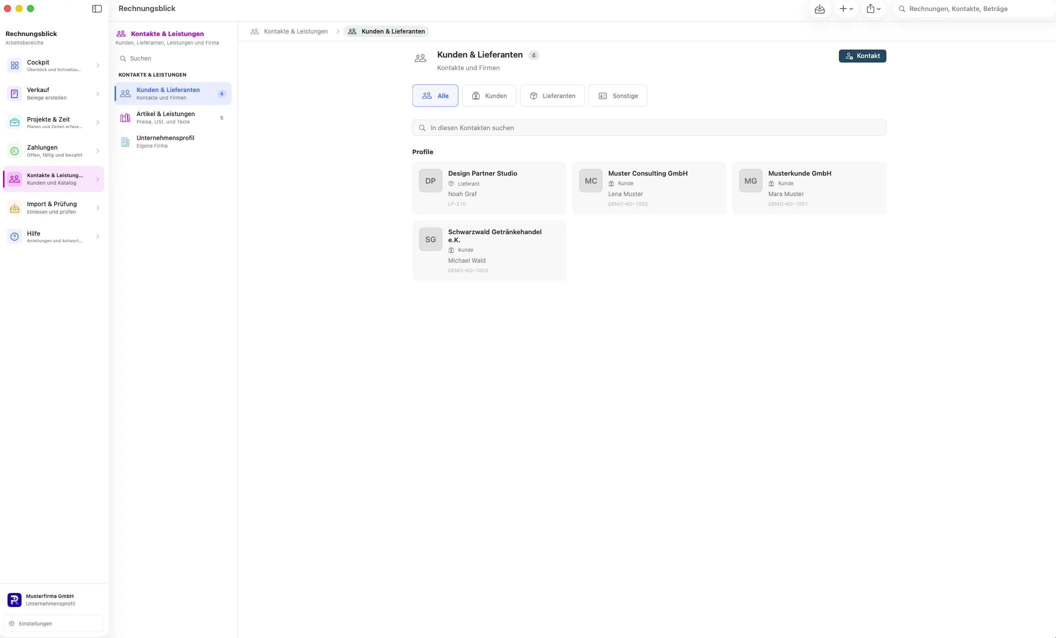Viewport: 1056px width, 638px height.
Task: Open Import & Prüfung tray icon
Action: click(15, 208)
